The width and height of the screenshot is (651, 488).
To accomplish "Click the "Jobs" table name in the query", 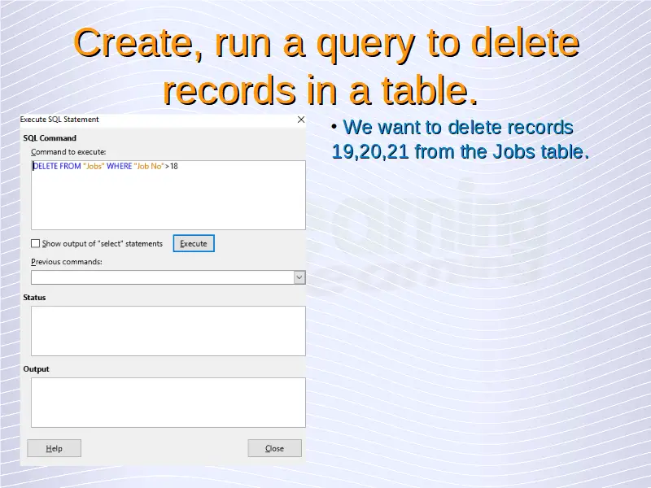I will coord(94,167).
